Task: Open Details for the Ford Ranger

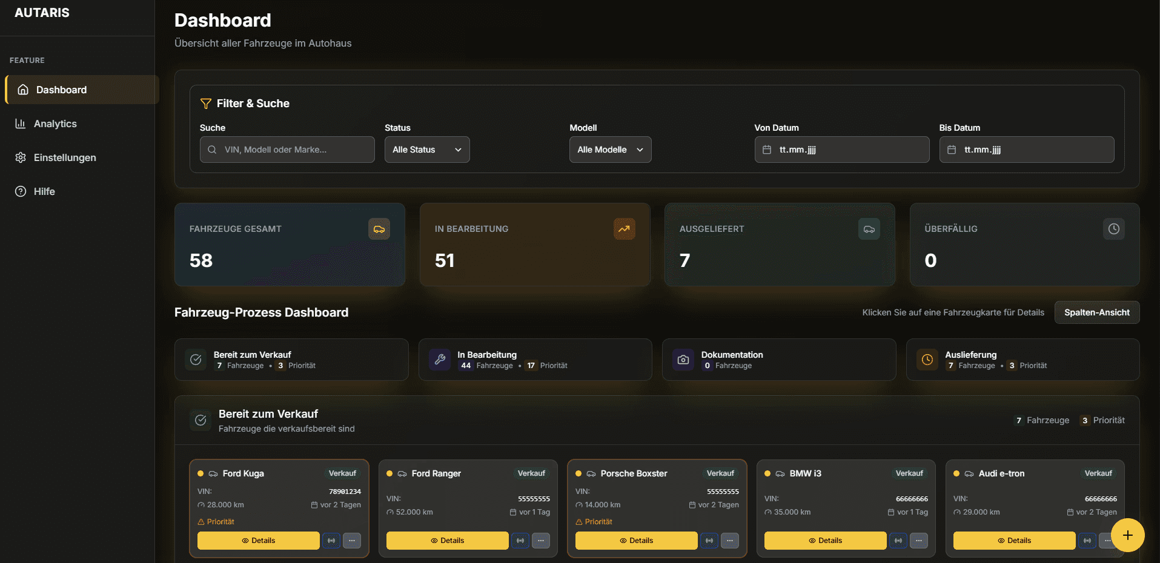Action: tap(448, 541)
